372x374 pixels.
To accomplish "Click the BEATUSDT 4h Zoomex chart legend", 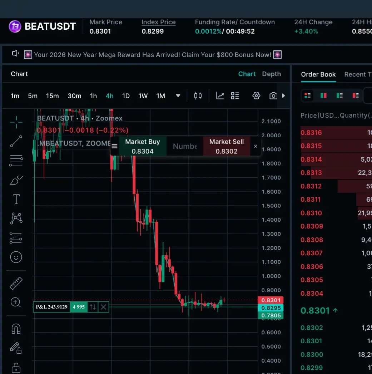I will click(x=80, y=118).
